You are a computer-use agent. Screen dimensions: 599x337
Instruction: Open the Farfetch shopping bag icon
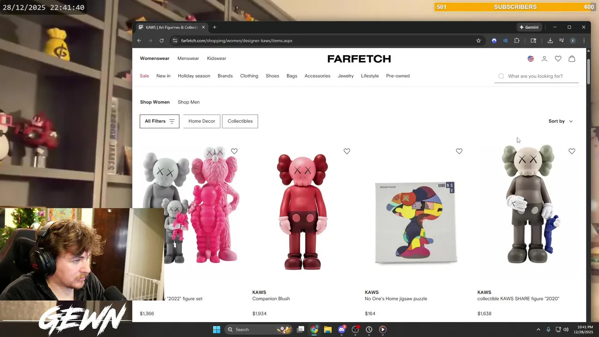(x=572, y=59)
